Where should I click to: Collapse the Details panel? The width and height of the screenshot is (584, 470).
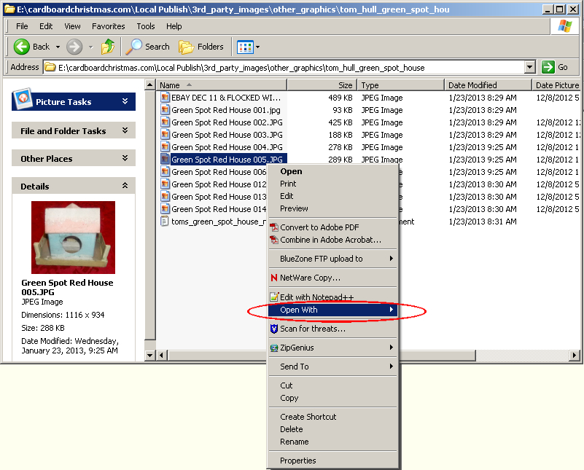coord(125,187)
